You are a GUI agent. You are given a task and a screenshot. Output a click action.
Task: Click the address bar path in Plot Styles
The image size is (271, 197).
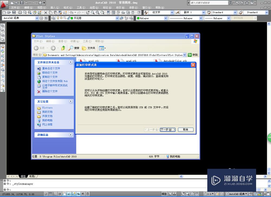coord(115,55)
